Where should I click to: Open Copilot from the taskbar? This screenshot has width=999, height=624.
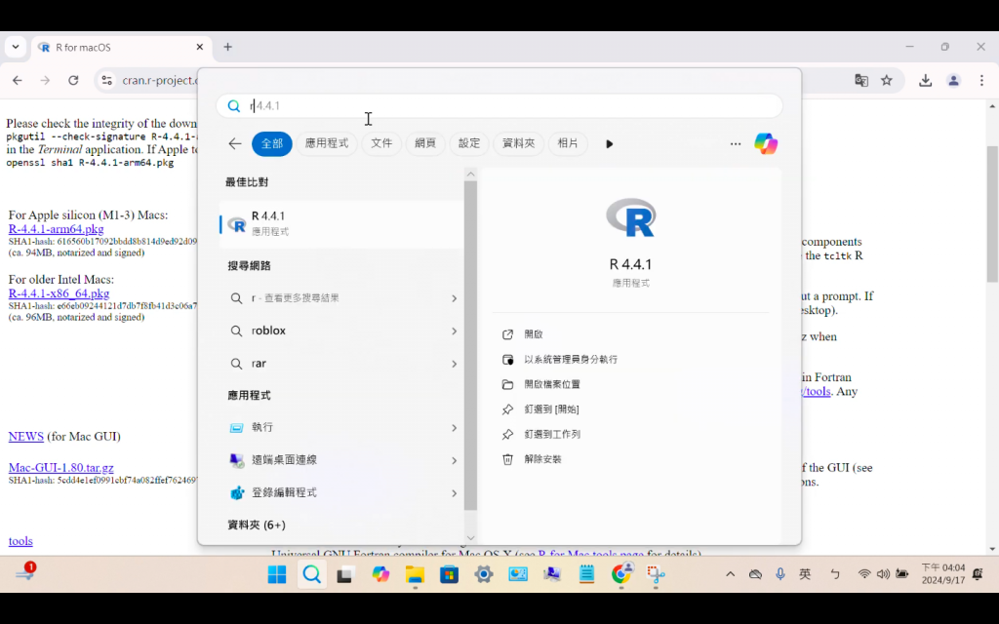(x=380, y=574)
